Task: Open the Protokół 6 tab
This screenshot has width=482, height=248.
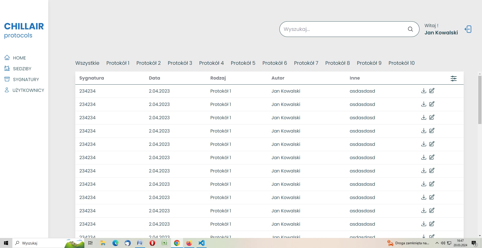Action: (275, 63)
